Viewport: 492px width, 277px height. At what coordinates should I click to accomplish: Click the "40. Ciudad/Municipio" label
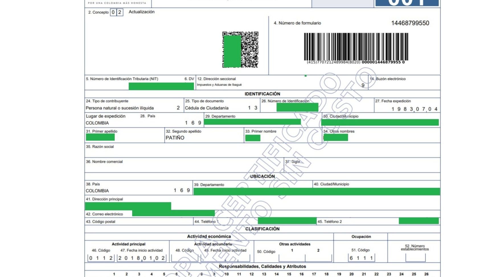[331, 184]
